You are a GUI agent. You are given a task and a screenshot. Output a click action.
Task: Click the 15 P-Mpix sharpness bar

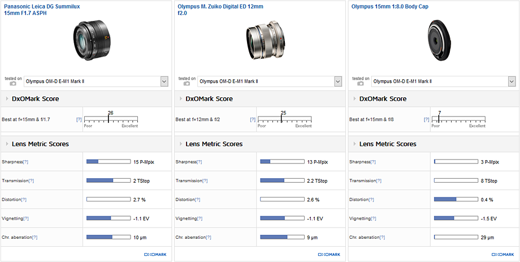point(109,162)
